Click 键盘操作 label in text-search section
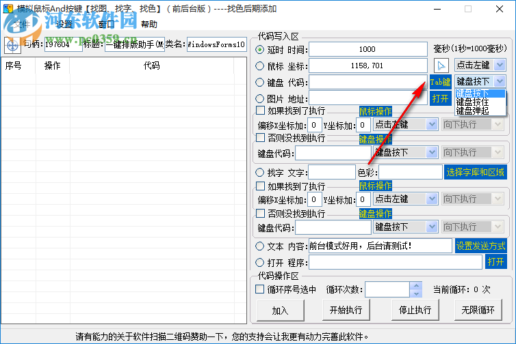 point(375,214)
